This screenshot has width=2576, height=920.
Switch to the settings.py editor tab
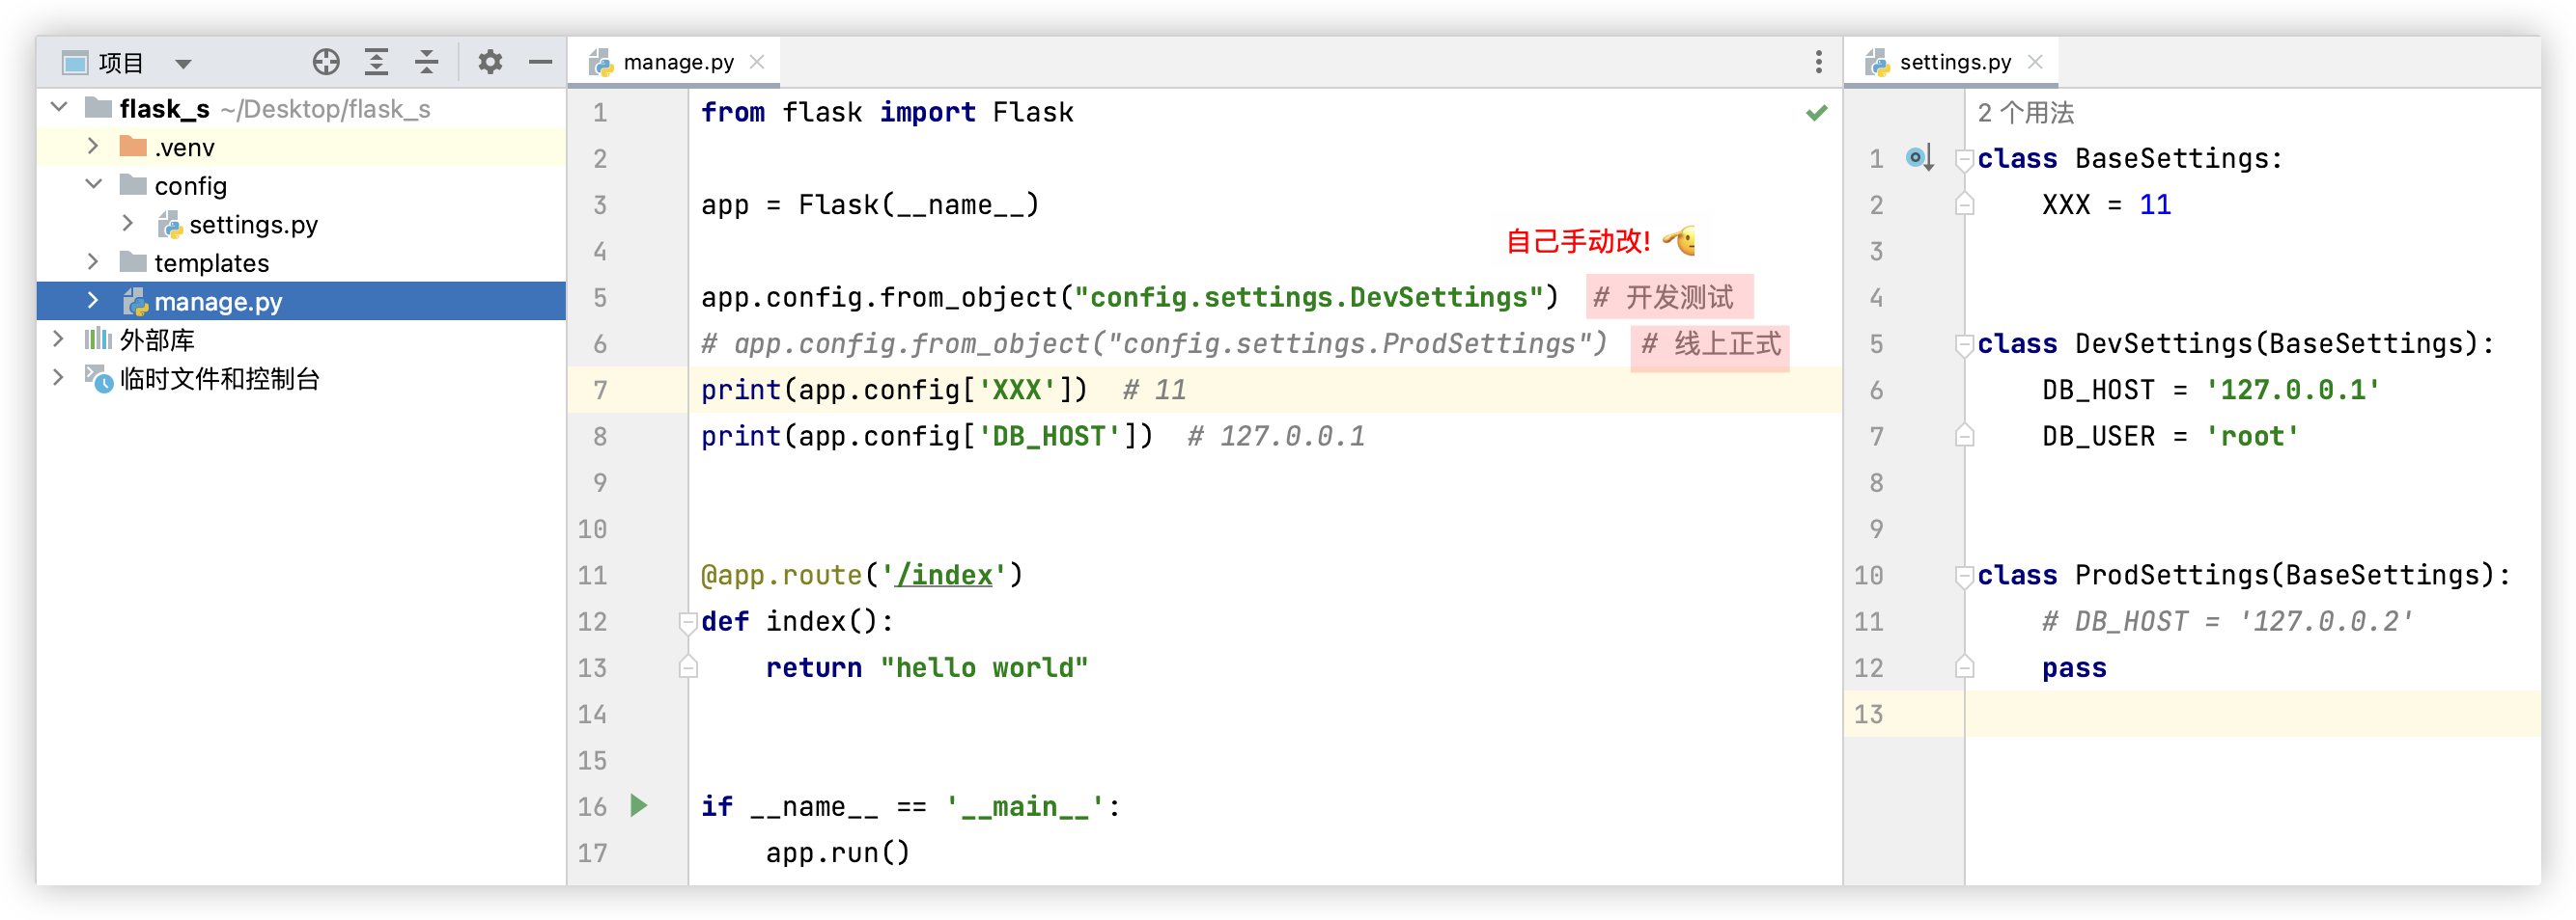pos(1954,62)
